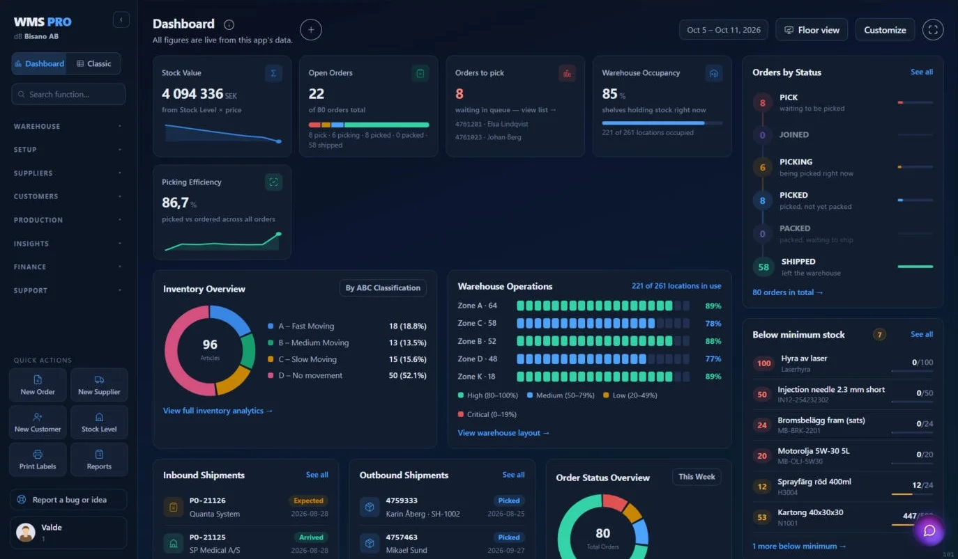Click the info icon beside Dashboard title

229,24
